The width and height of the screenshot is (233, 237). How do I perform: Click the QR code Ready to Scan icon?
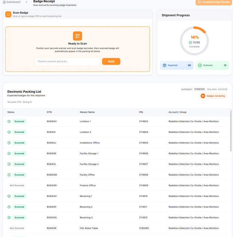[78, 36]
